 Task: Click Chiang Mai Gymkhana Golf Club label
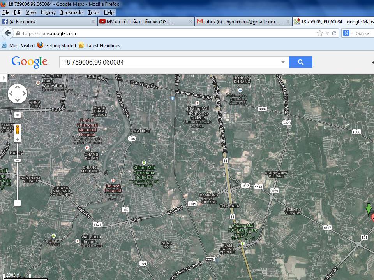[144, 172]
